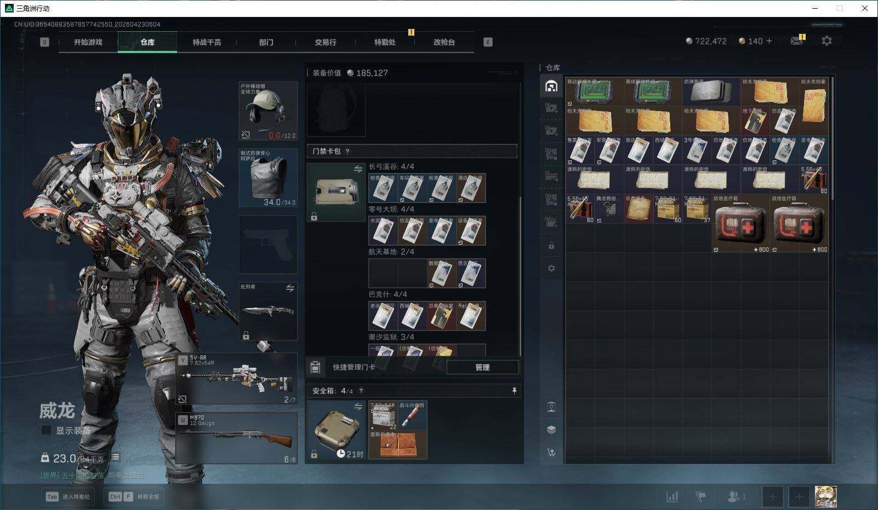The height and width of the screenshot is (510, 878).
Task: Open the 特战干员 tab
Action: [207, 42]
